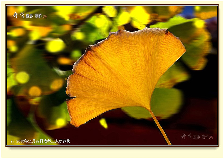Click 摄影 text in the bottom-right watermark

pyautogui.click(x=196, y=137)
